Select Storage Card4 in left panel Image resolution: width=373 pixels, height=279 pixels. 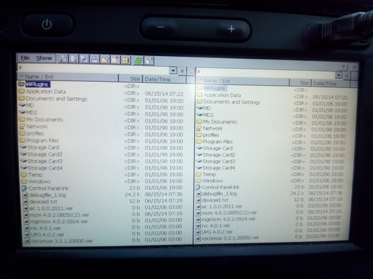45,168
